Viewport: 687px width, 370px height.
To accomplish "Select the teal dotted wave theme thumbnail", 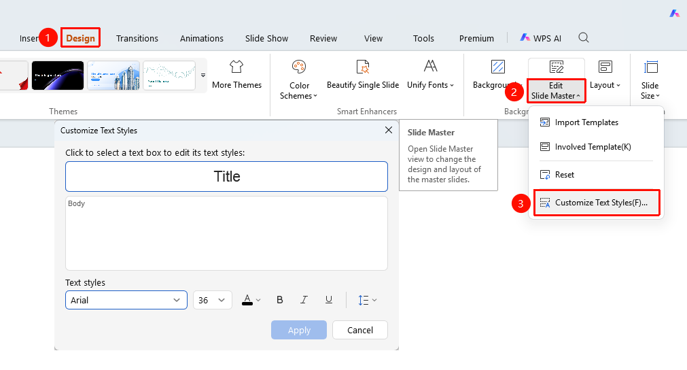I will pos(169,75).
